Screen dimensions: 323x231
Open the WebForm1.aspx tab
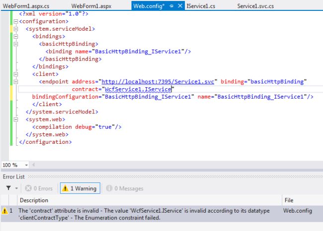tap(91, 6)
